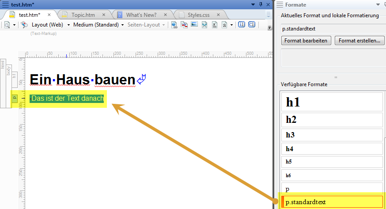This screenshot has width=386, height=209.
Task: Switch to the Topic.htm tab
Action: pos(83,15)
